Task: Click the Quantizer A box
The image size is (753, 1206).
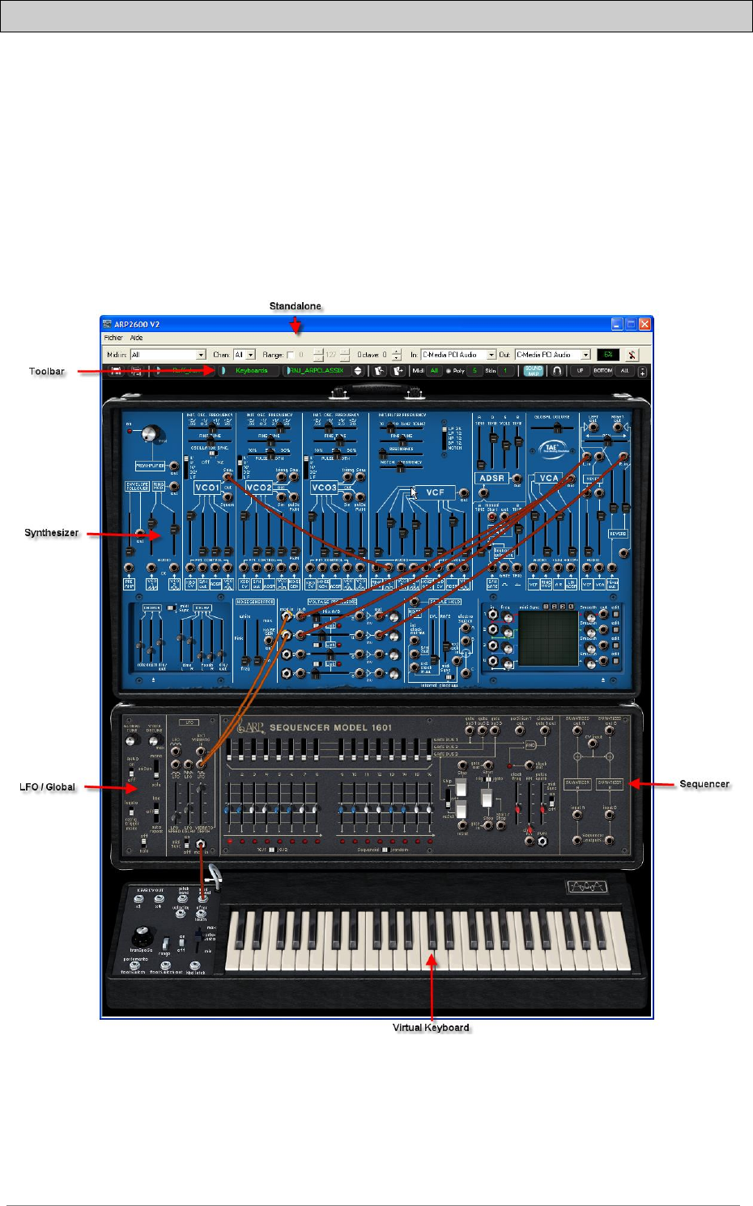Action: point(576,783)
